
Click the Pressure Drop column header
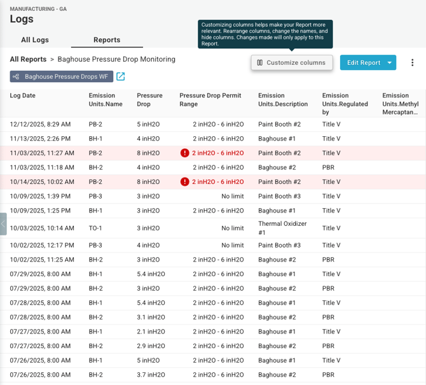tap(149, 100)
